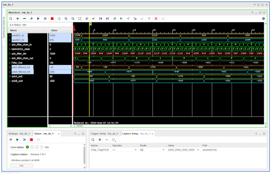Add a probe using the waveform plus icon
Viewport: 271px width, 174px height.
pyautogui.click(x=18, y=19)
